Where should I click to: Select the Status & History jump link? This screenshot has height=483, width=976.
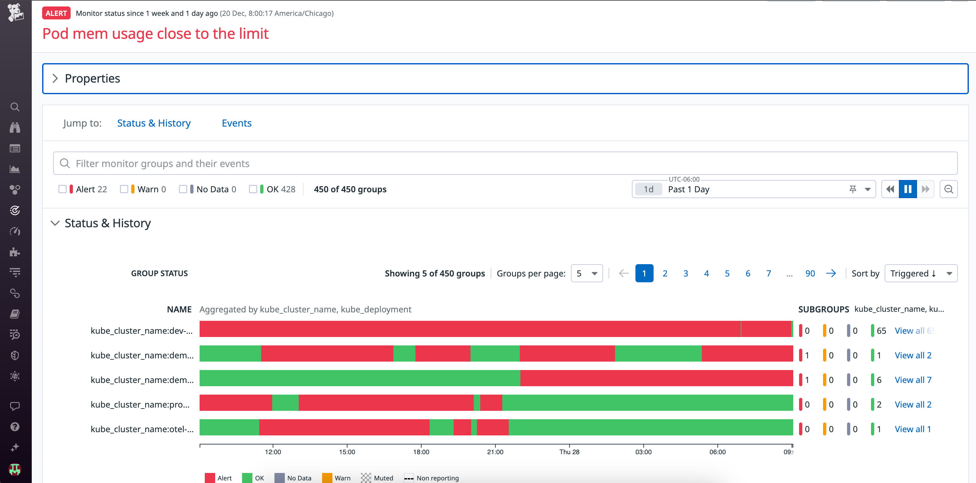(x=154, y=123)
